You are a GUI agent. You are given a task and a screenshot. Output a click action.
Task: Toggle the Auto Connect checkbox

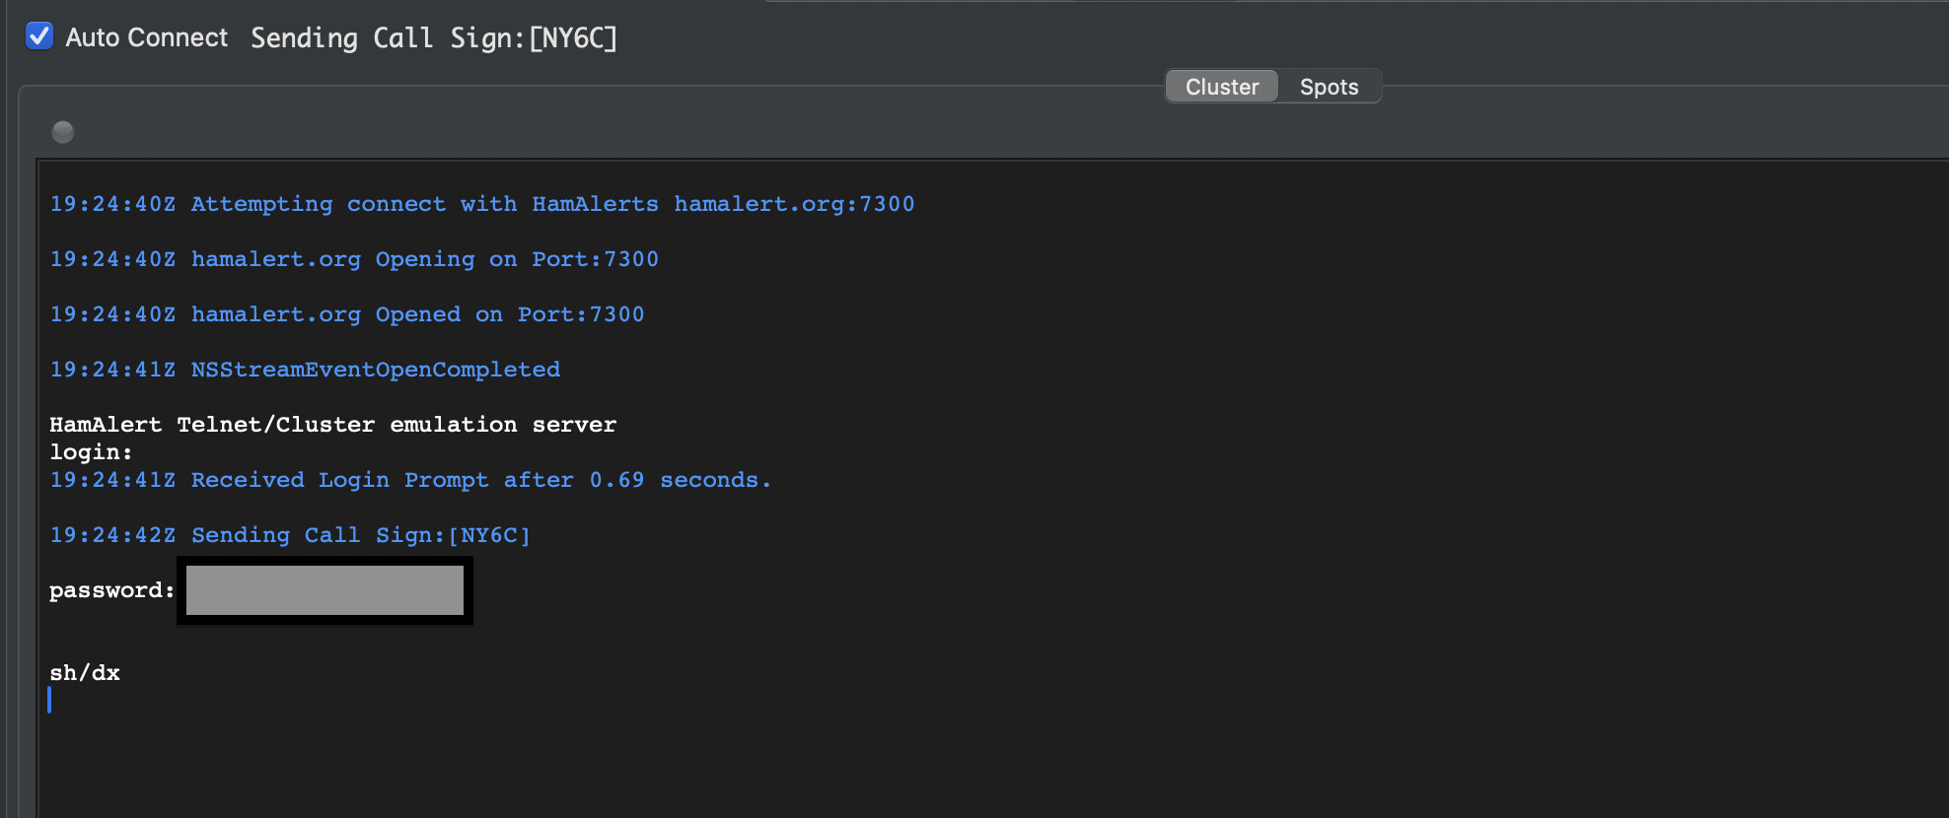click(x=39, y=36)
